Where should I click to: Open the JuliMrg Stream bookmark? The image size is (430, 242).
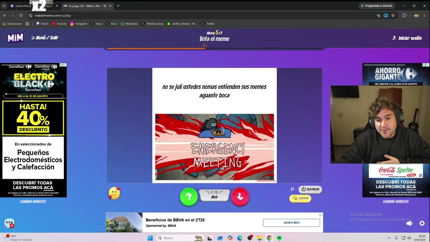182,24
